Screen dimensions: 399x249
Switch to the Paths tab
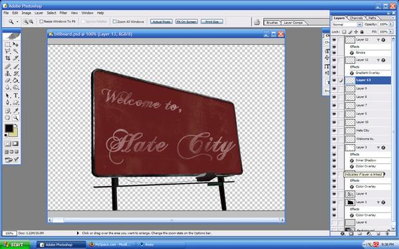coord(372,18)
